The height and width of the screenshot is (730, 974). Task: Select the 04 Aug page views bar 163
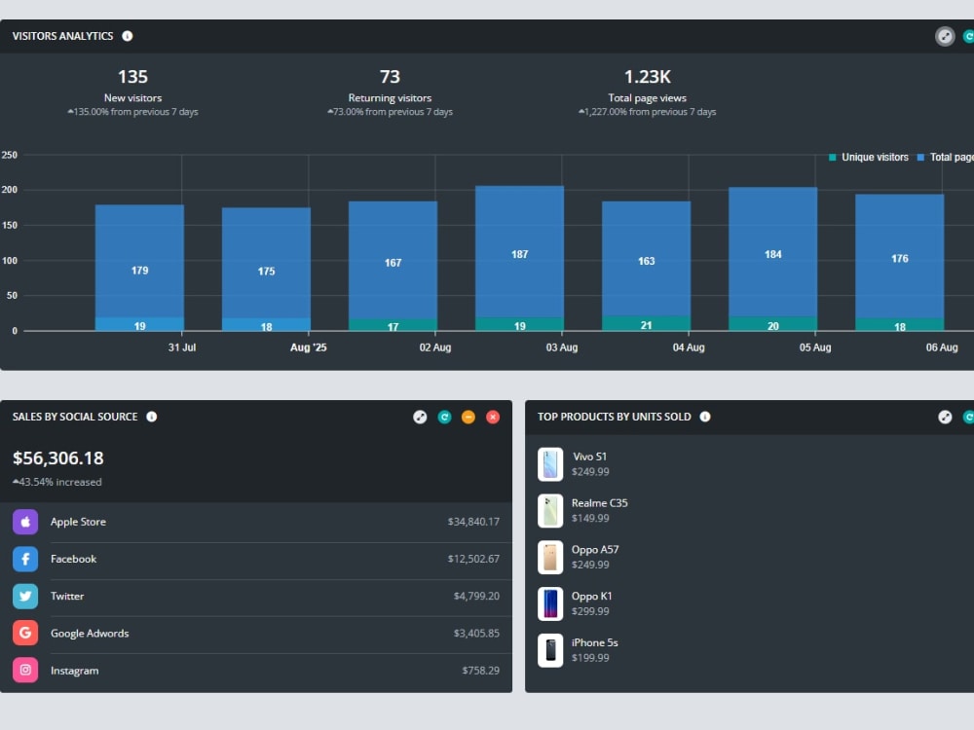pos(647,258)
